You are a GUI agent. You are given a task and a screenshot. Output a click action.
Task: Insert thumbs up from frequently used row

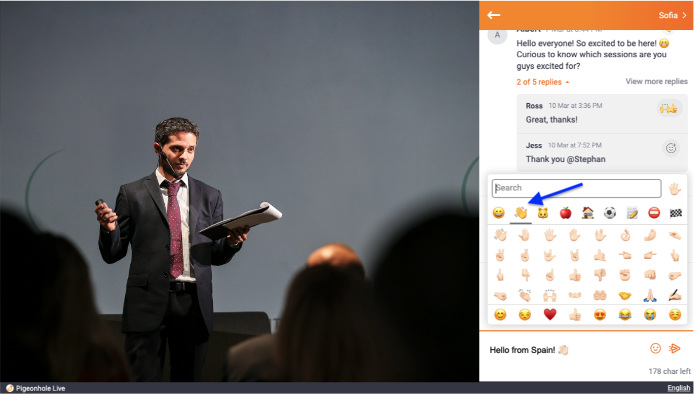[575, 315]
